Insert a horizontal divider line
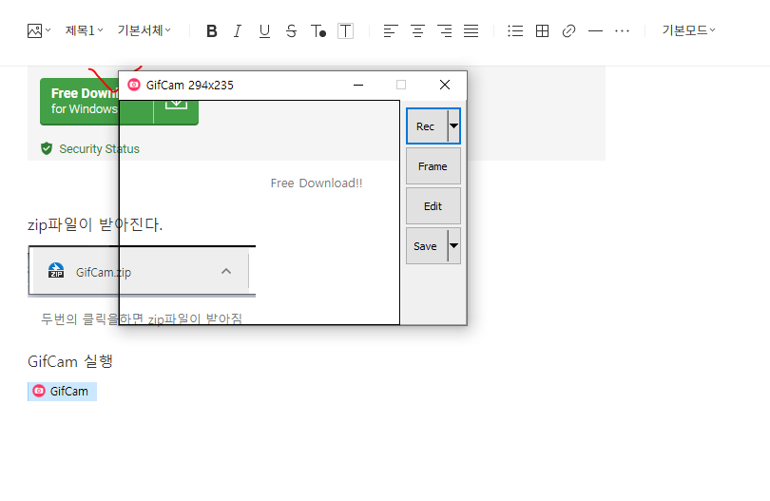 pos(595,31)
